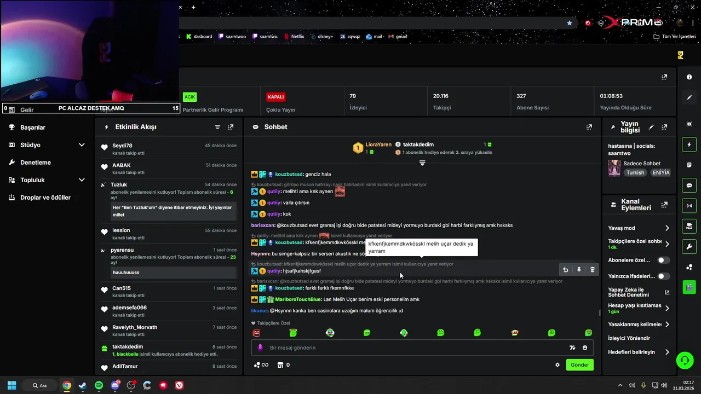Viewport: 701px width, 394px height.
Task: Open Etkinlik Akışı filter options
Action: pos(217,127)
